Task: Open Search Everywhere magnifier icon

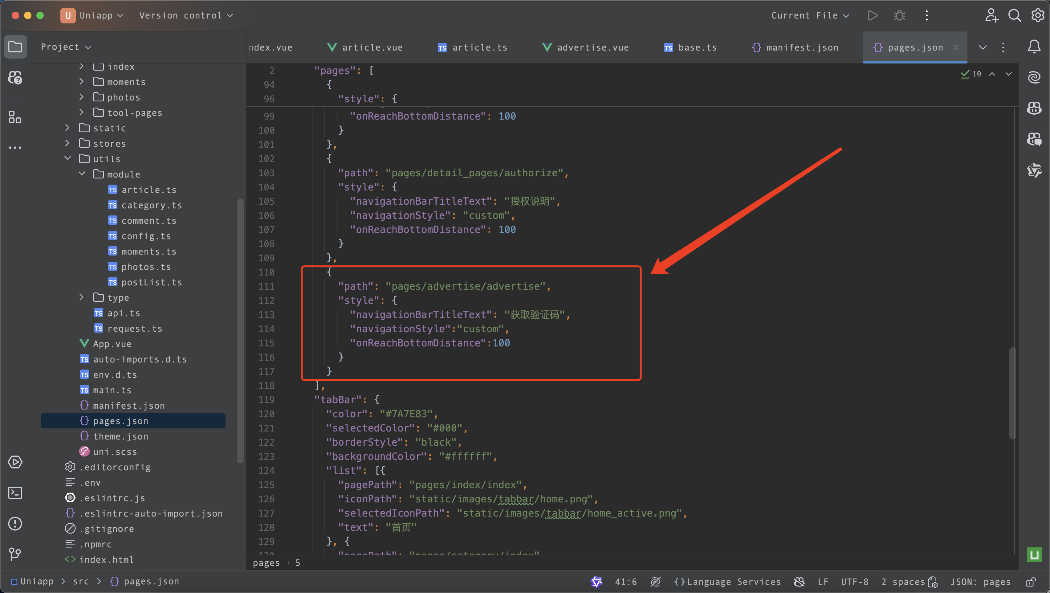Action: coord(1014,15)
